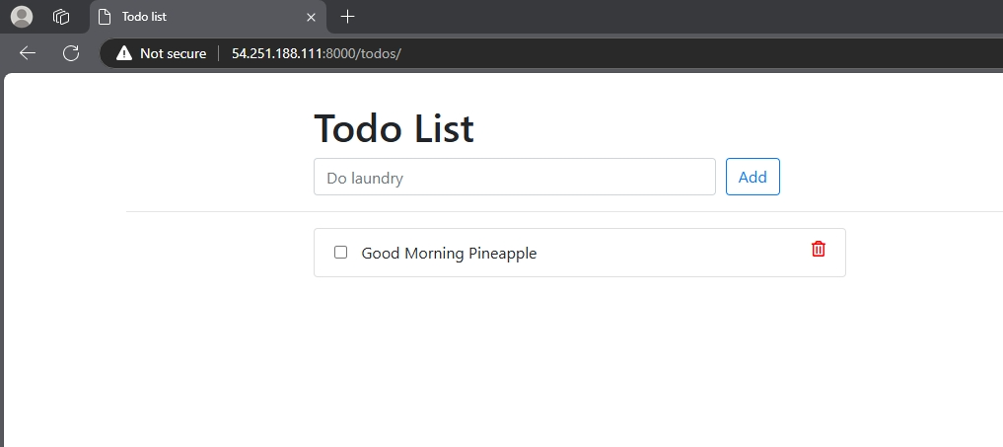Viewport: 1003px width, 447px height.
Task: Open the browser profile avatar
Action: coord(22,17)
